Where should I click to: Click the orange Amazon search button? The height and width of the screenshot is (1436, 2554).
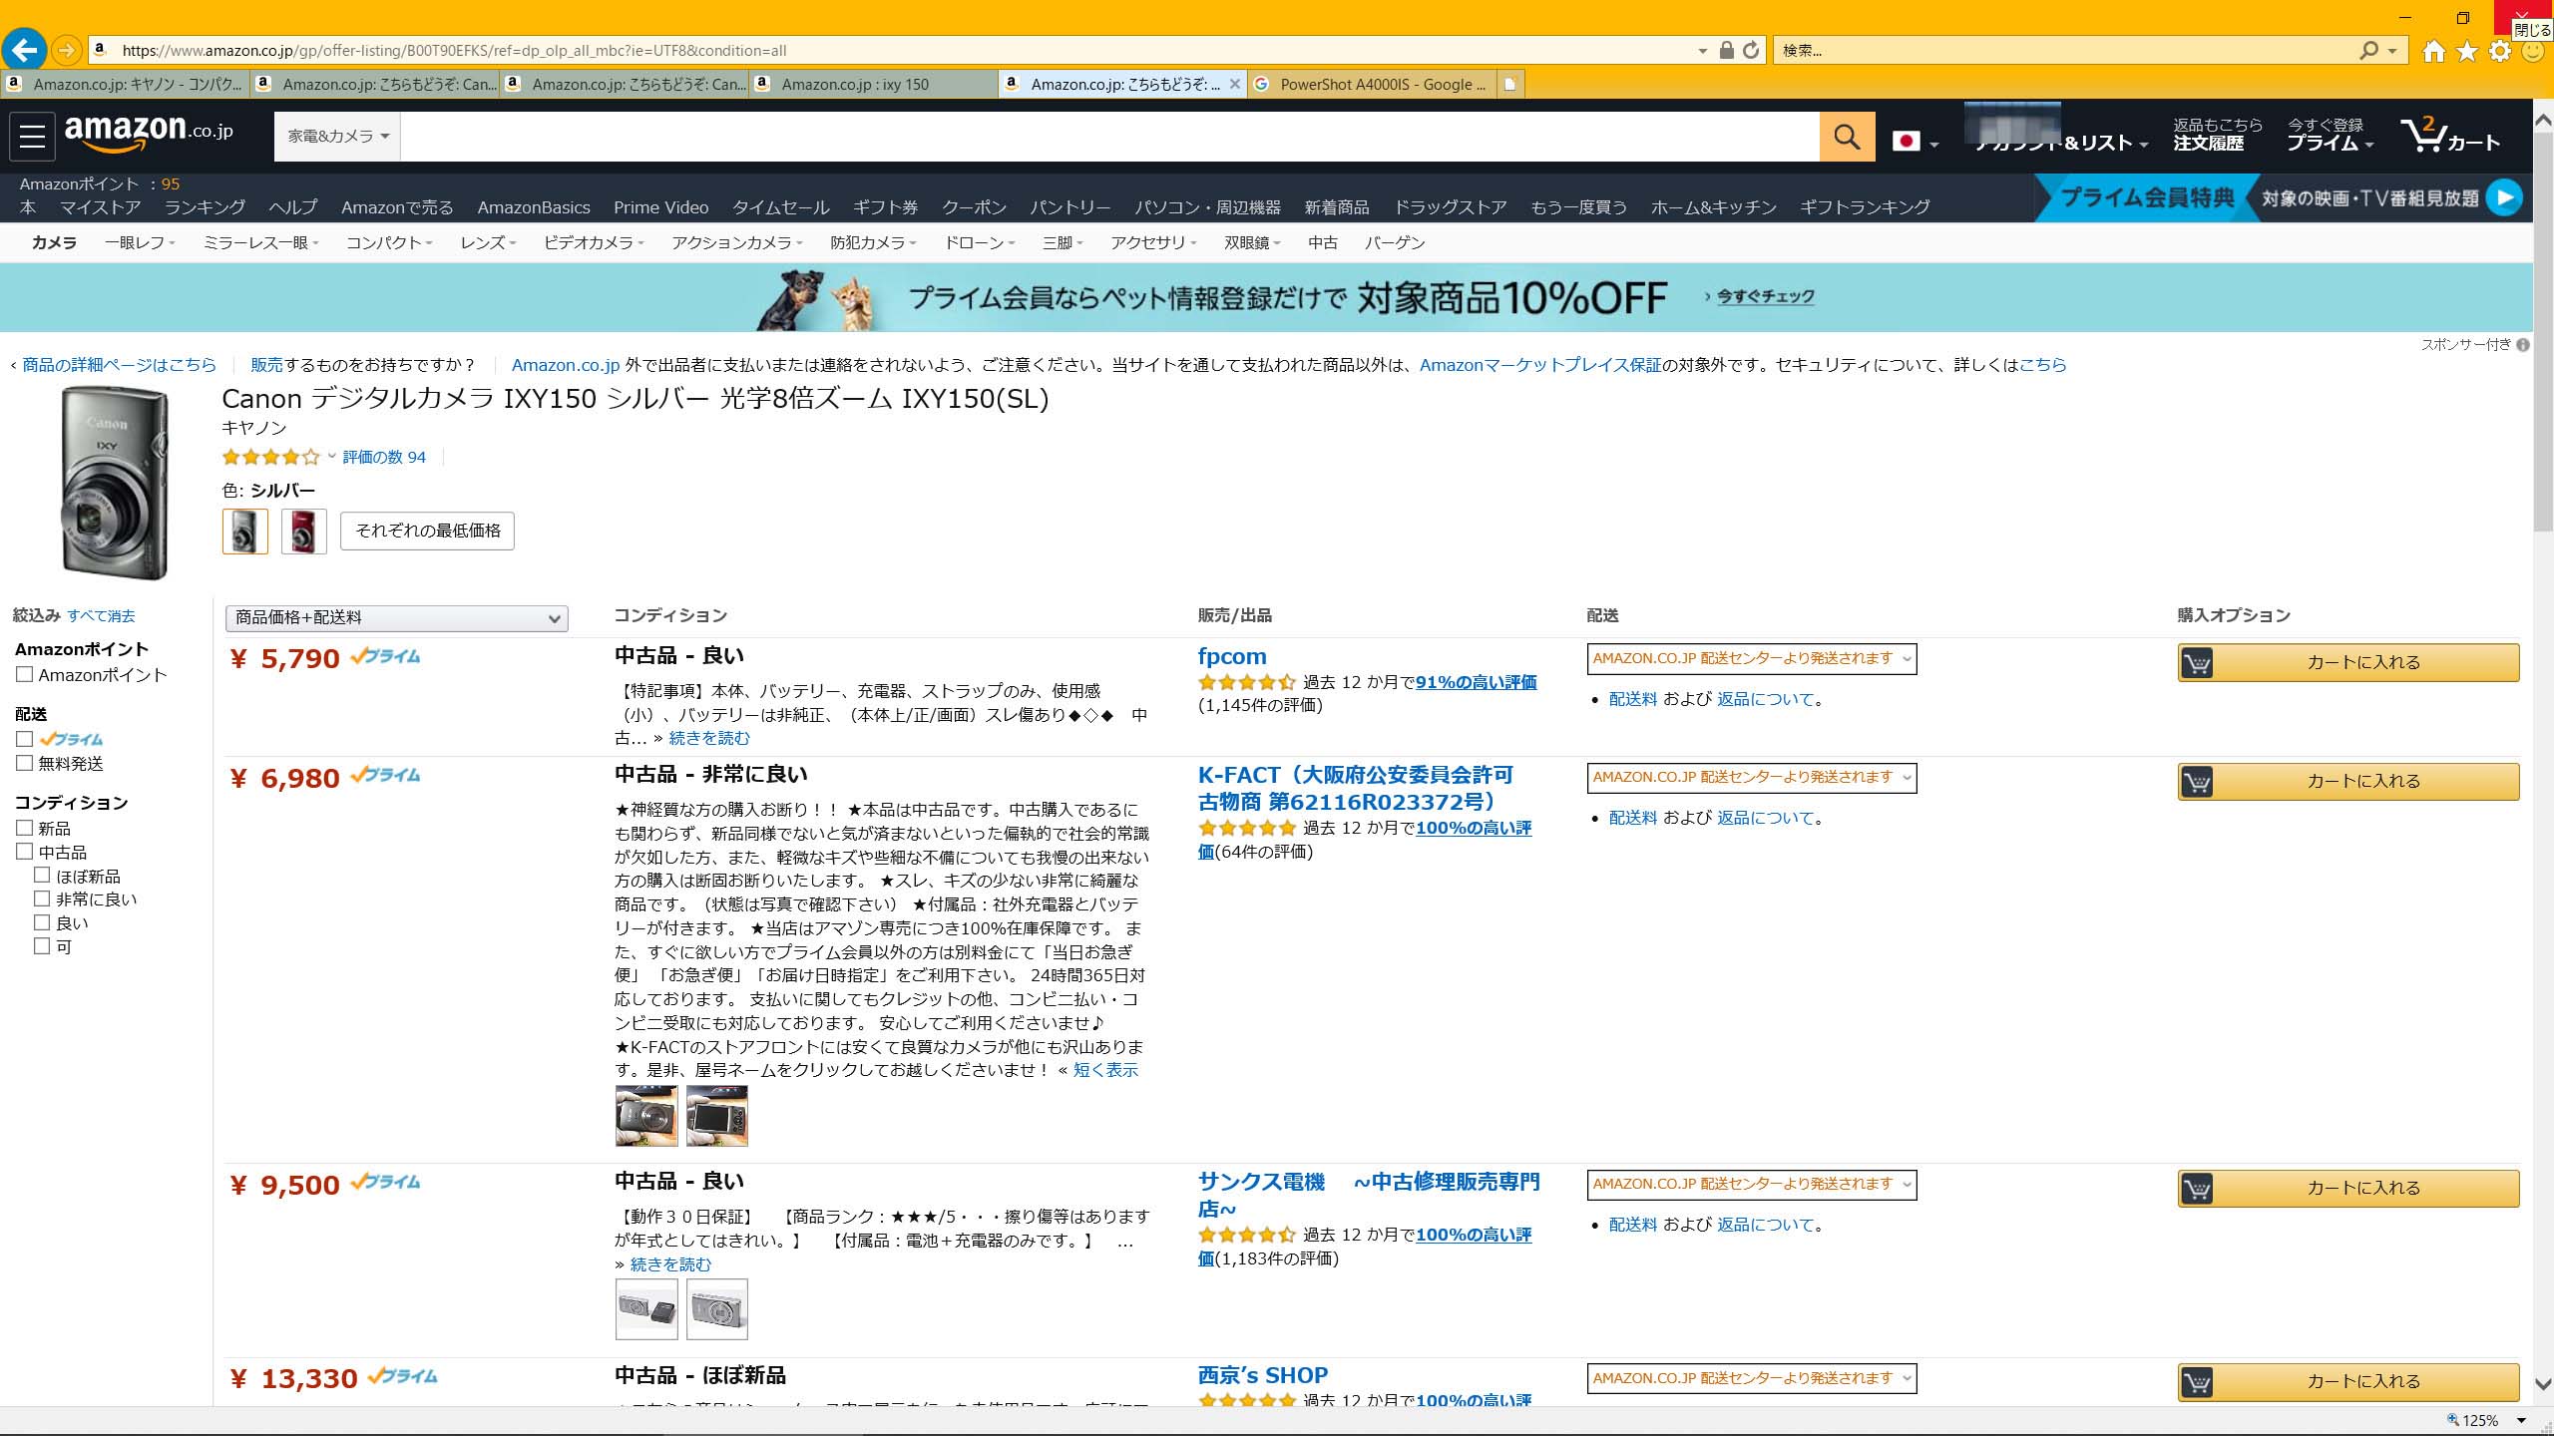point(1847,137)
